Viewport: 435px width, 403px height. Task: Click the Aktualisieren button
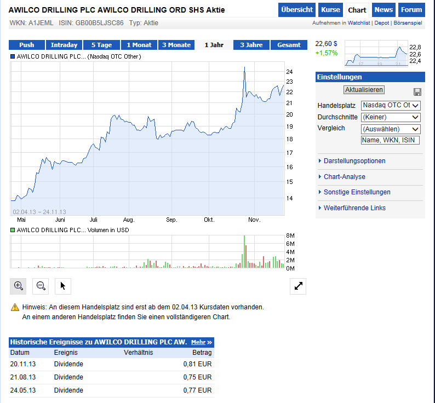(364, 90)
